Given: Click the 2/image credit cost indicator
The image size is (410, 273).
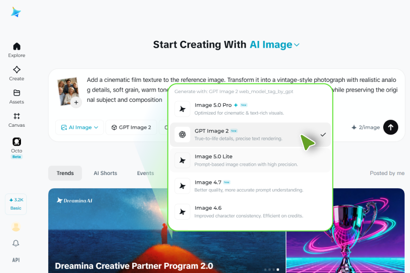Looking at the screenshot, I should (x=366, y=127).
